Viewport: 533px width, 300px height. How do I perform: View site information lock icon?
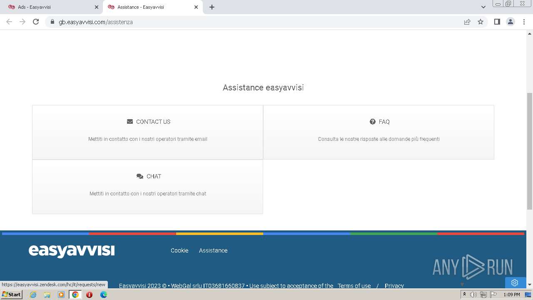52,22
